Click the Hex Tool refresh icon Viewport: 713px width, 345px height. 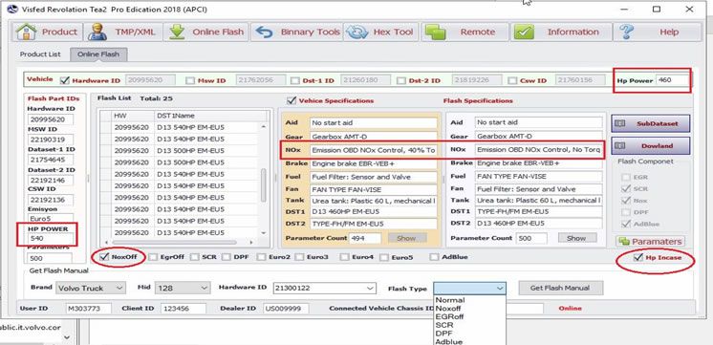click(x=356, y=32)
